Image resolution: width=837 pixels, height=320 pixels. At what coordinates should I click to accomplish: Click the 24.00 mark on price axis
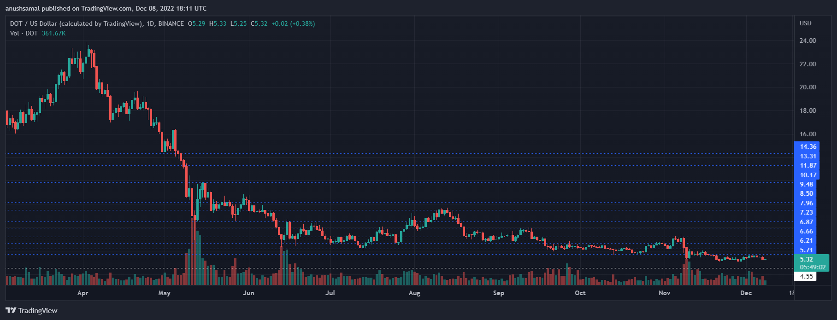pos(808,41)
